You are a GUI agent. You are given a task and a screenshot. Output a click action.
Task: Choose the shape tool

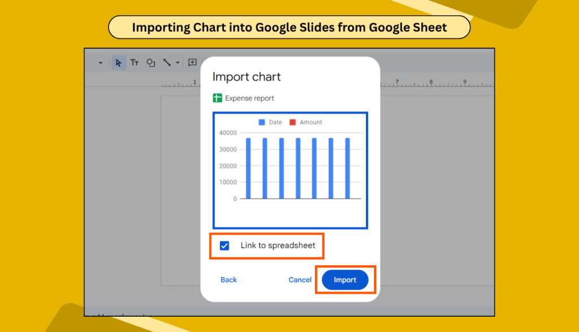[x=150, y=63]
